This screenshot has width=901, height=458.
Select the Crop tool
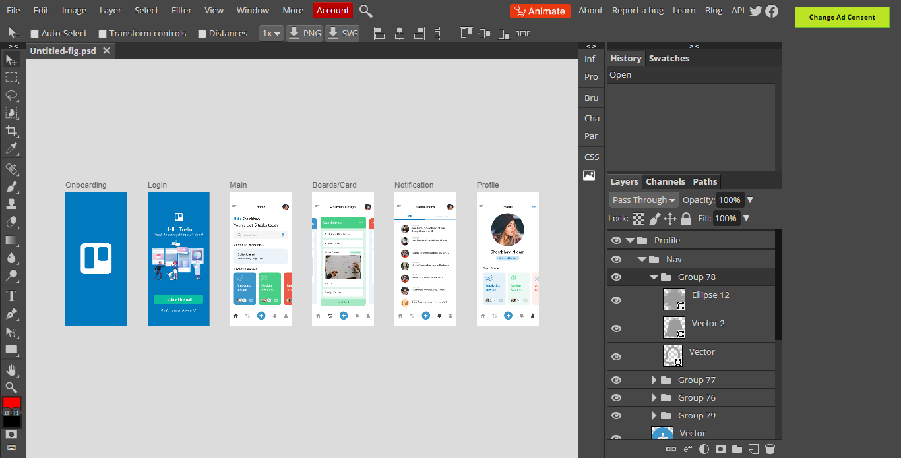[x=12, y=130]
